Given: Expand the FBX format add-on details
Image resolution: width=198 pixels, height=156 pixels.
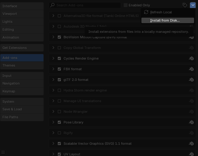Looking at the screenshot, I should pos(53,69).
